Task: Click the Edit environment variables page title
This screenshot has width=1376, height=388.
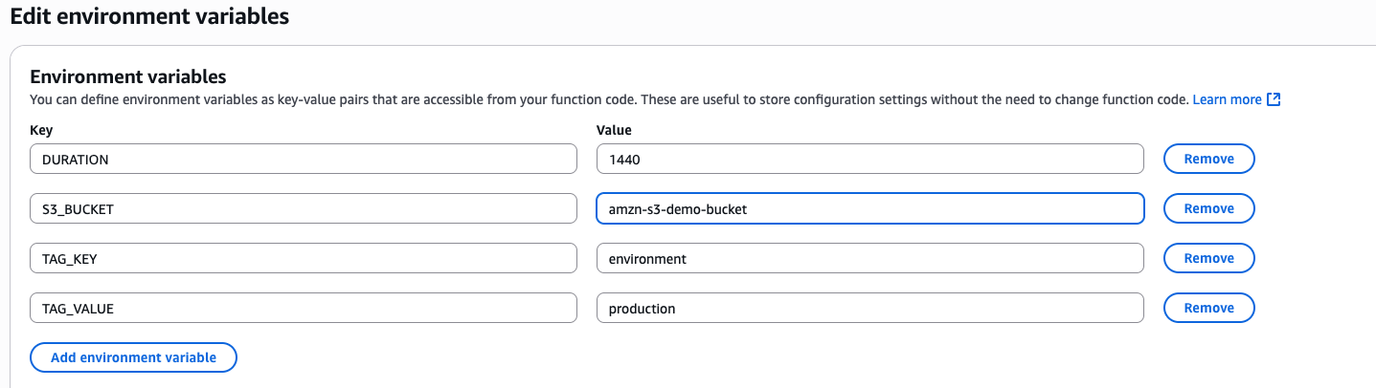Action: pos(149,16)
